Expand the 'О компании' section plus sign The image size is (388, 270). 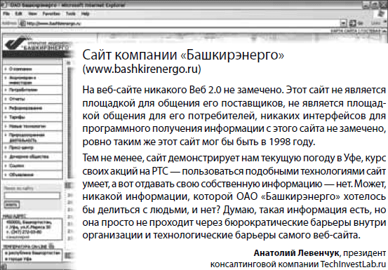click(x=6, y=69)
